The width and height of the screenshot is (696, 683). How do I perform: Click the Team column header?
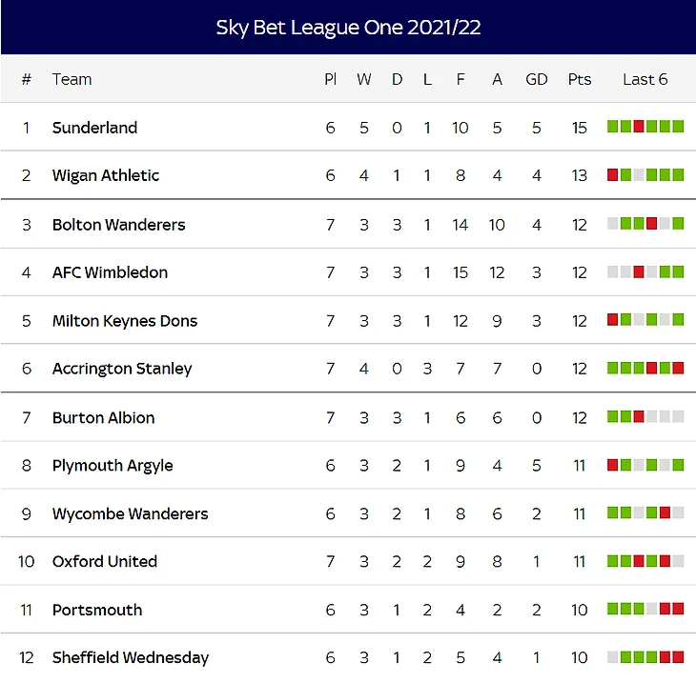pyautogui.click(x=72, y=79)
